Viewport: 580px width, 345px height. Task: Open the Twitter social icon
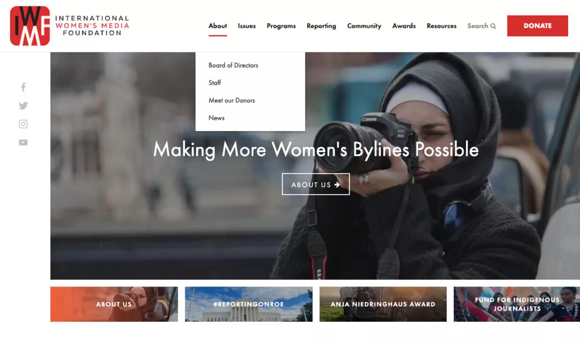tap(23, 106)
